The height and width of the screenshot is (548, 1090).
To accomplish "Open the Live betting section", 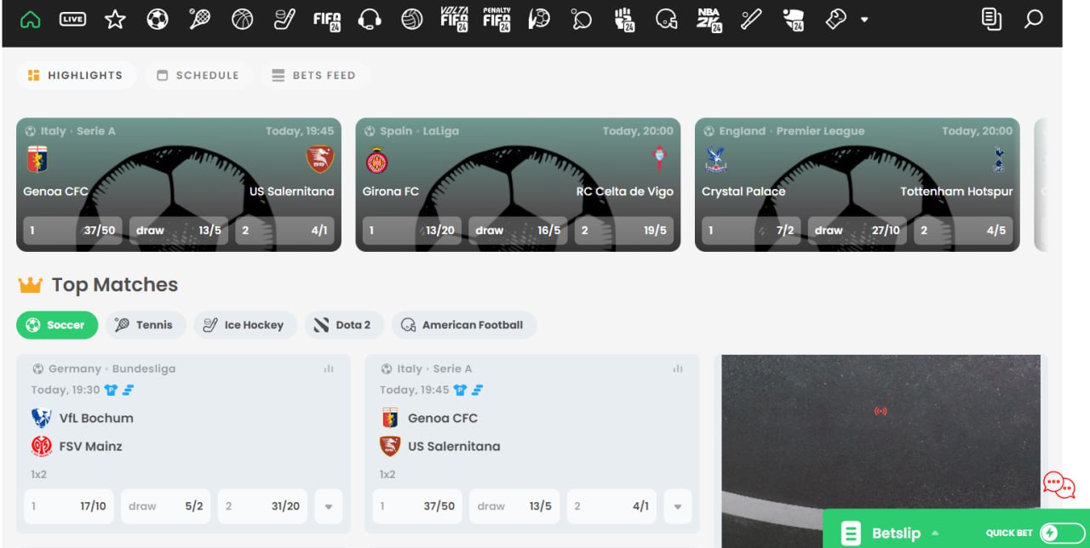I will 72,19.
